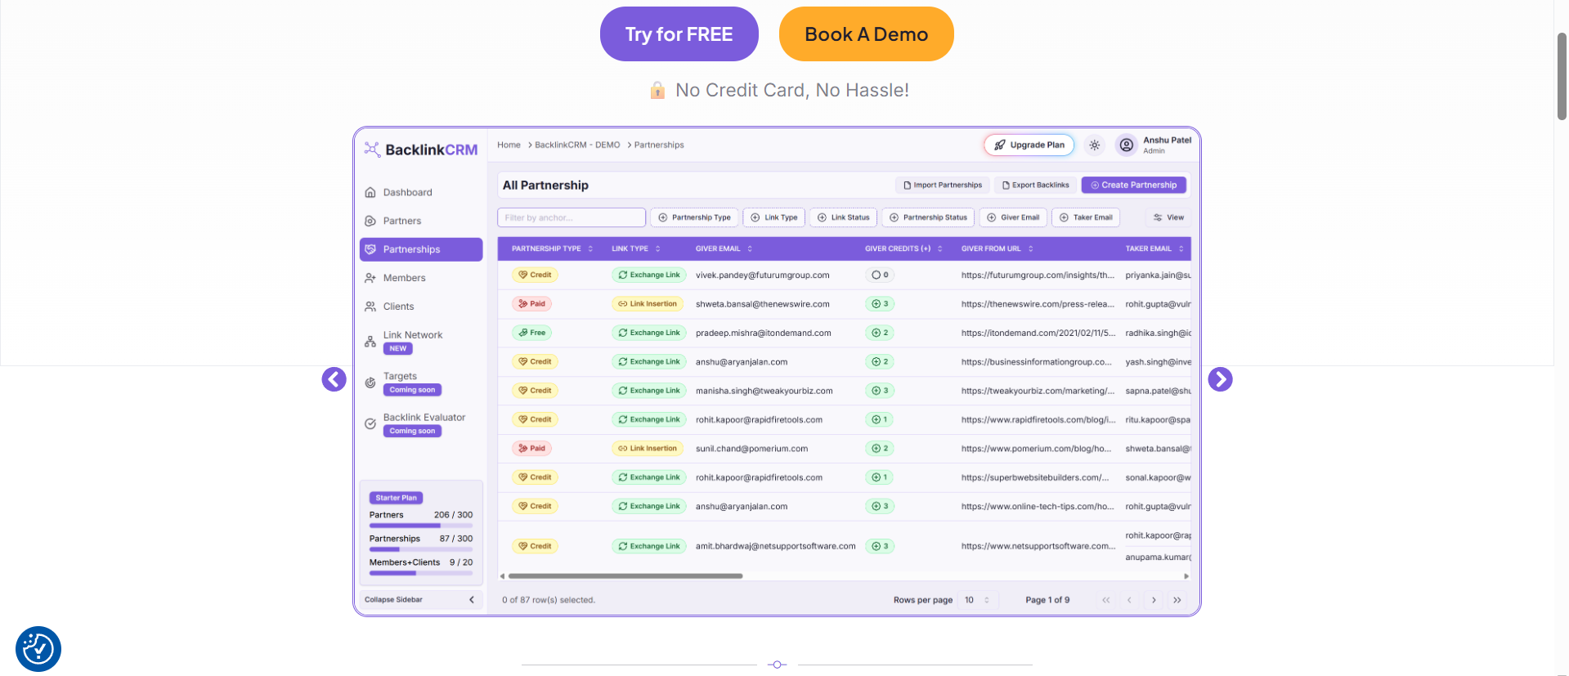Click Paid badge in shweta.bansal row

531,303
